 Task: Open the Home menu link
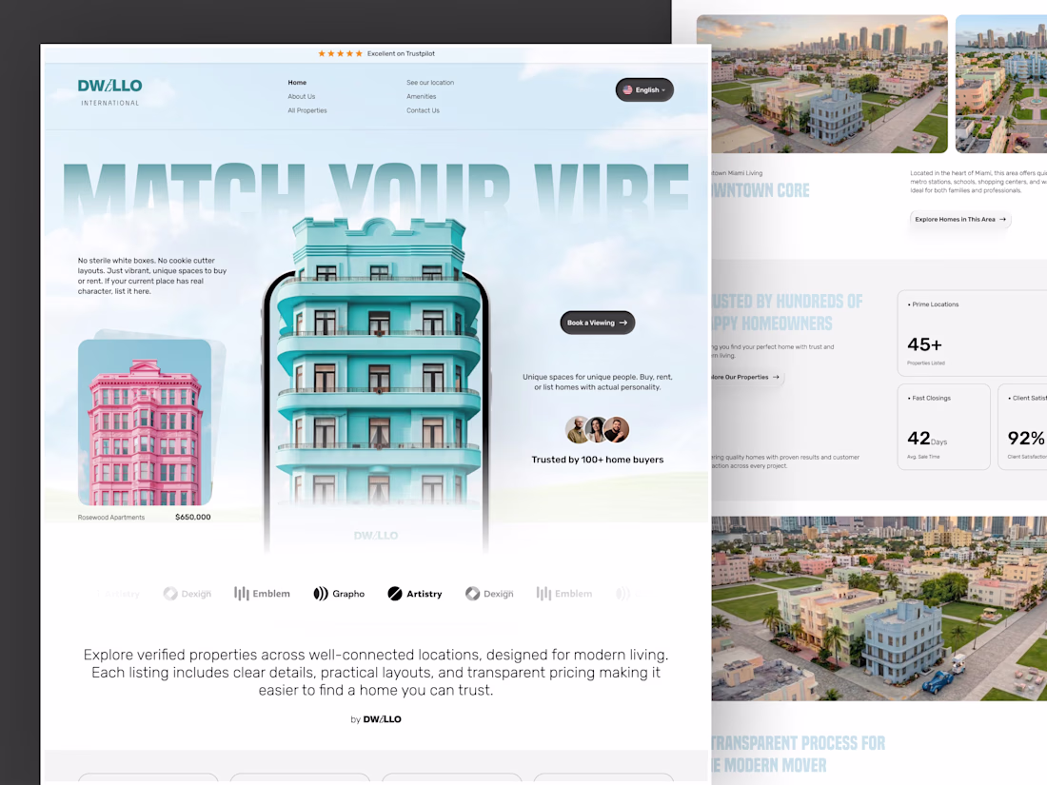click(297, 83)
